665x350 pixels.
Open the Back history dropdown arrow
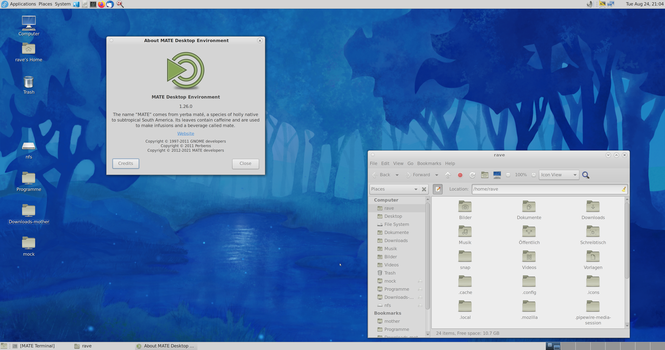397,175
